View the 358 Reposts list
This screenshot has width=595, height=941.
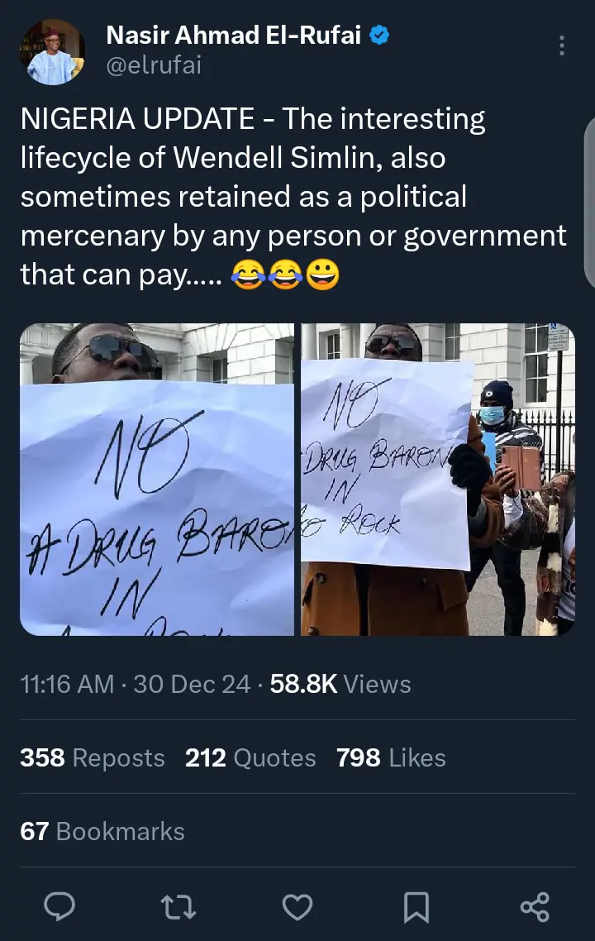click(93, 757)
